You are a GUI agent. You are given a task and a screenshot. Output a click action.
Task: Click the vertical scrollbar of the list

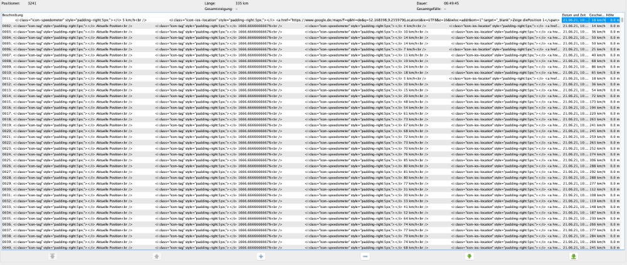click(x=624, y=125)
